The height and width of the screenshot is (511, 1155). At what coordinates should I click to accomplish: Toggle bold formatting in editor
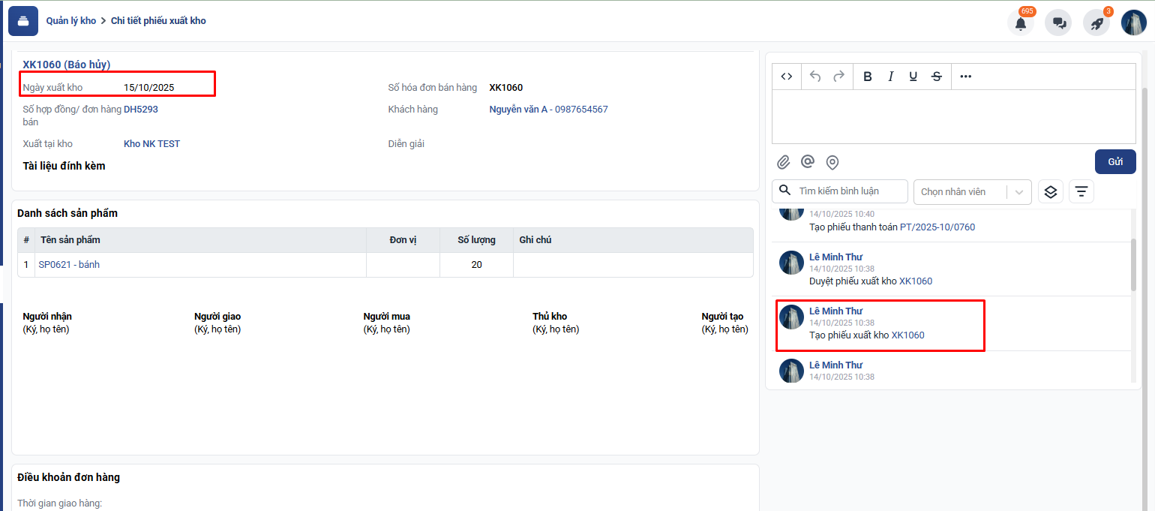868,77
